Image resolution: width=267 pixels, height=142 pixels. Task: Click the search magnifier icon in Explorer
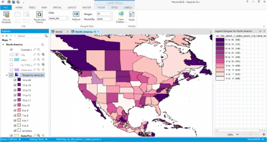46,36
